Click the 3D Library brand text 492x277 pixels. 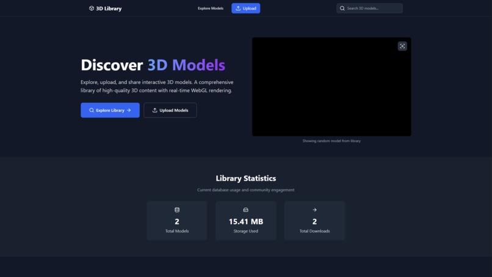[x=109, y=9]
